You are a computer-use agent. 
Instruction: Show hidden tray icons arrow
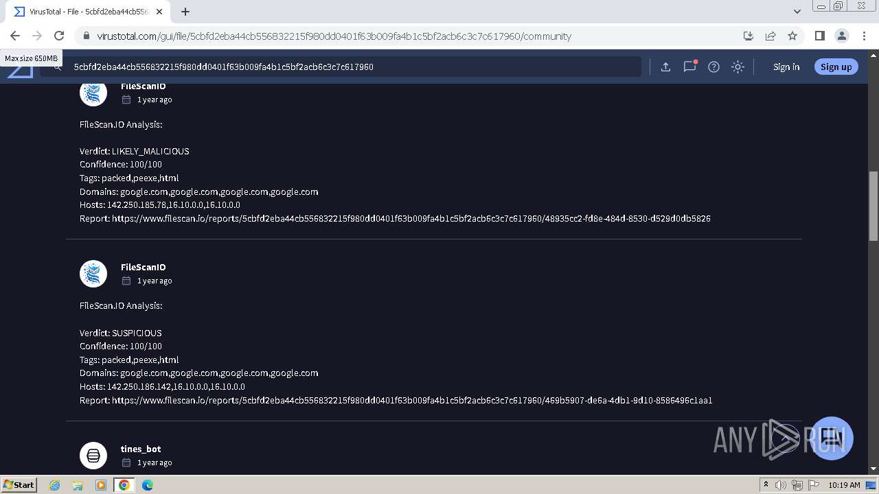click(766, 485)
